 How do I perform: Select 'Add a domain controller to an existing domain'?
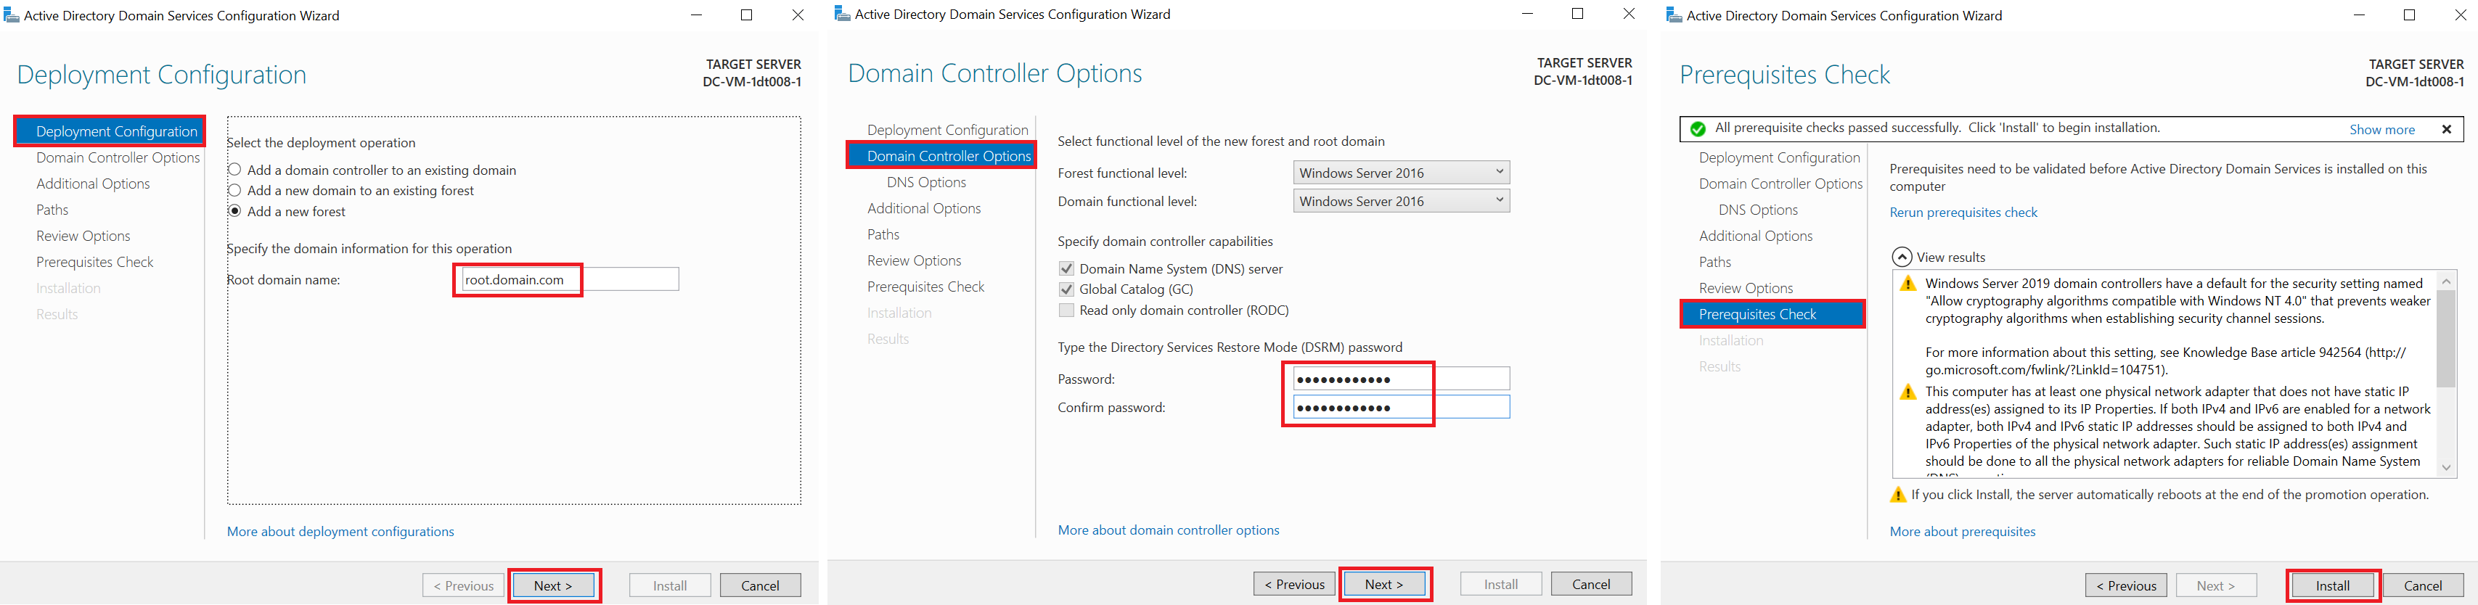tap(234, 169)
